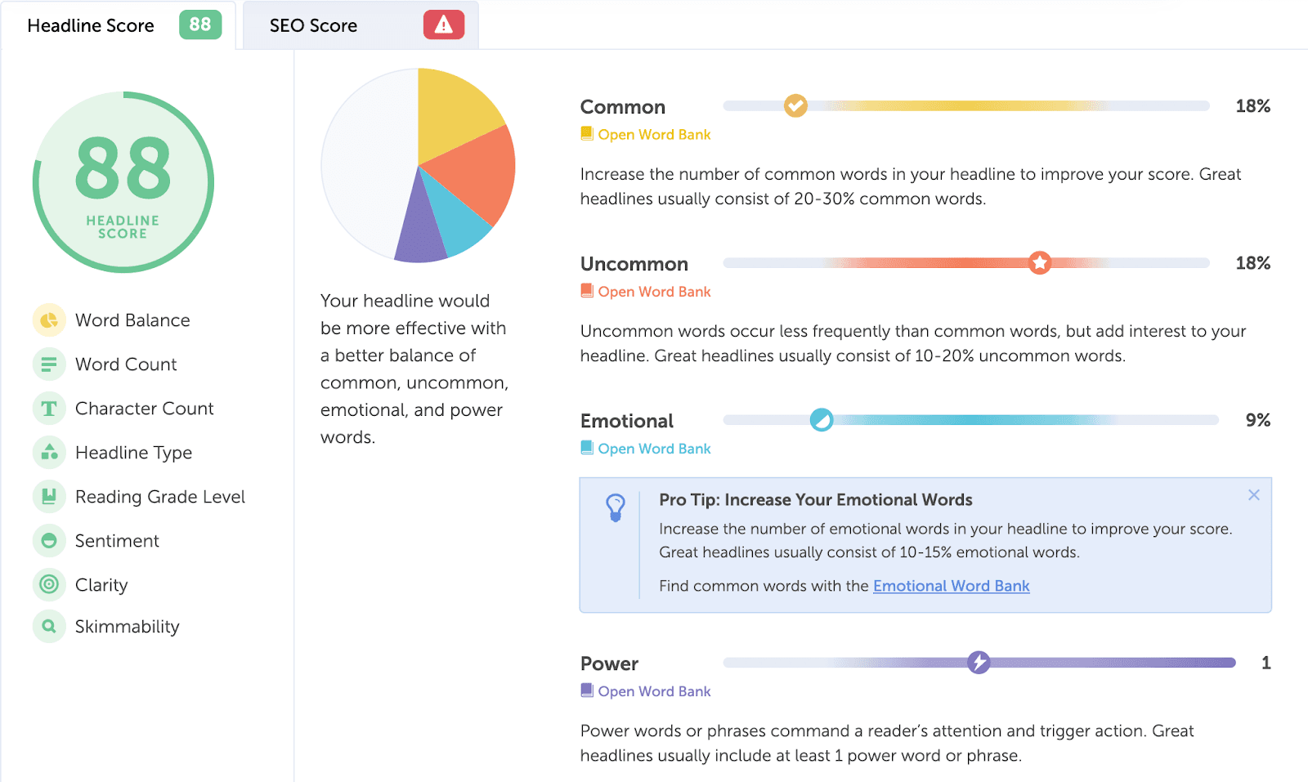Screen dimensions: 1308x782
Task: Click the checkmark marker on Common bar
Action: point(795,105)
